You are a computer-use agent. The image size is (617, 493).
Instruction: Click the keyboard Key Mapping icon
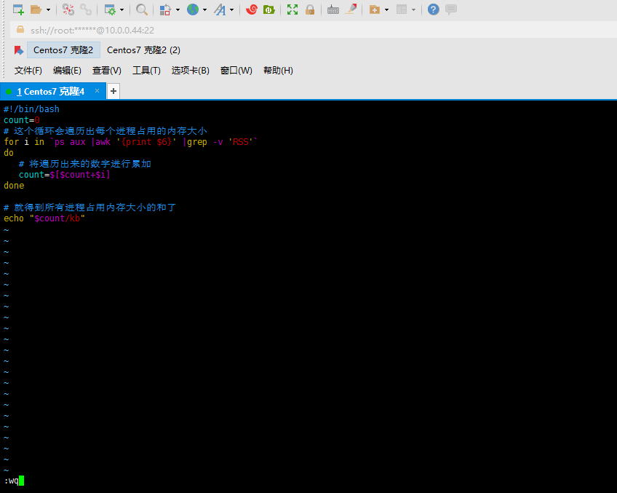[333, 9]
